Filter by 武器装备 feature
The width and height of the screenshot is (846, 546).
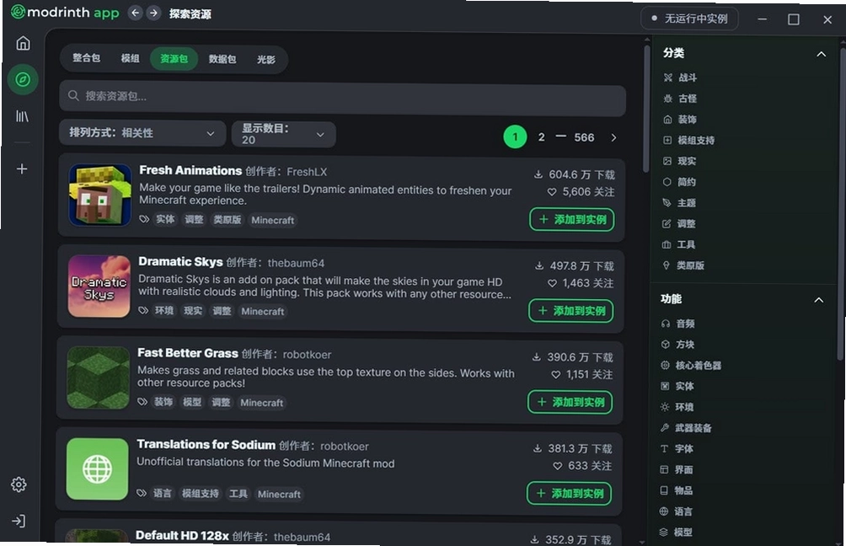pos(686,428)
